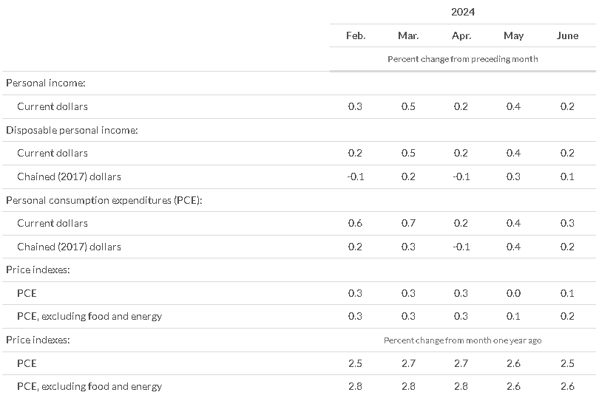Select May value 0.0 for PCE price index
This screenshot has width=599, height=398.
coord(513,293)
